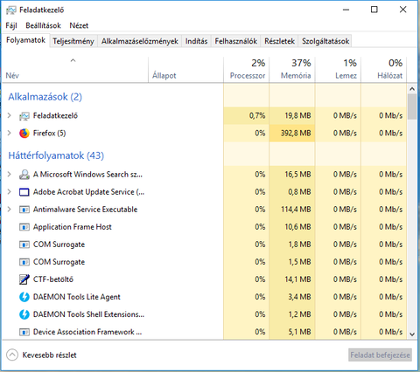Click the Kevesebb részlet link
Screen dimensions: 420x372
click(x=49, y=355)
